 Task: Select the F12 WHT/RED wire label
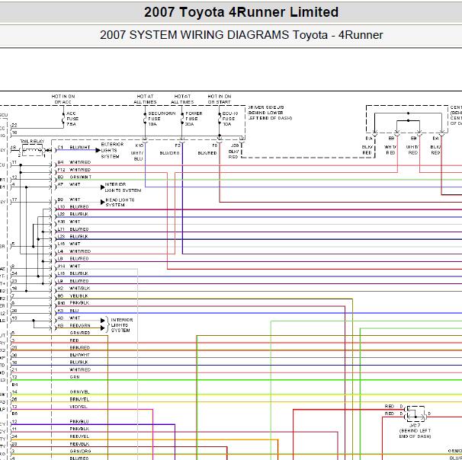(x=74, y=170)
